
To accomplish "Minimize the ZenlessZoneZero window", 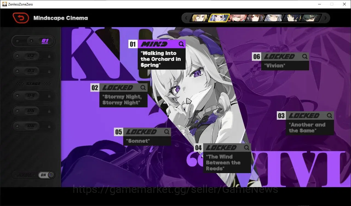I will [x=320, y=4].
